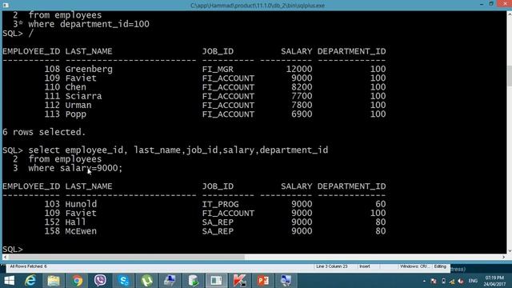Click the volume icon in the system tray
The width and height of the screenshot is (512, 288).
coord(461,281)
